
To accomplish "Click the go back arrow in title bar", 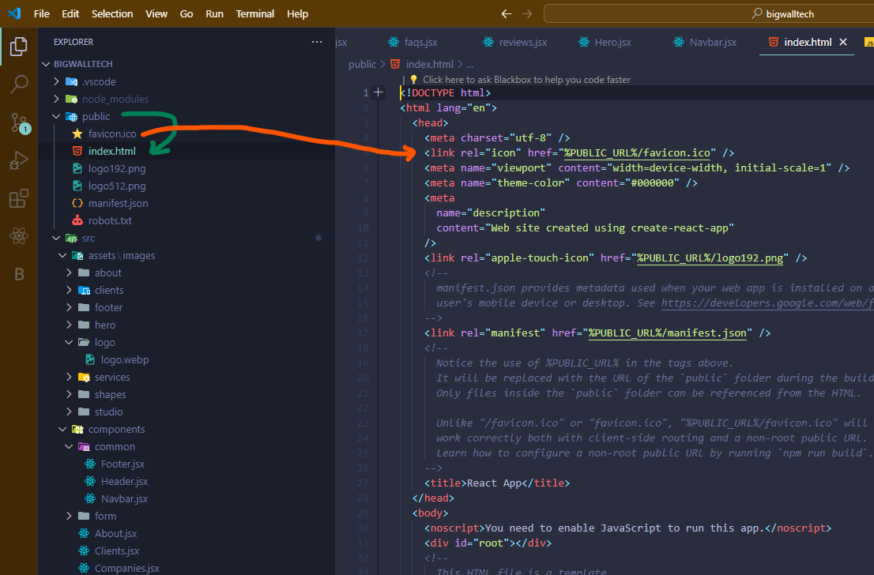I will pos(507,13).
